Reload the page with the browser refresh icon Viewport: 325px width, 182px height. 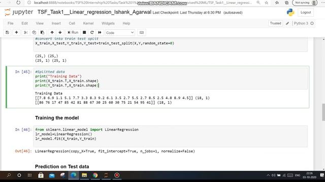(x=18, y=3)
